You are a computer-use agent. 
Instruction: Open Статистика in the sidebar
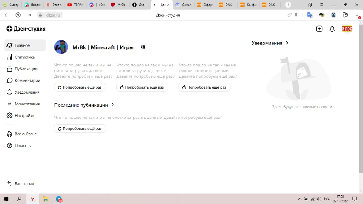pyautogui.click(x=25, y=57)
